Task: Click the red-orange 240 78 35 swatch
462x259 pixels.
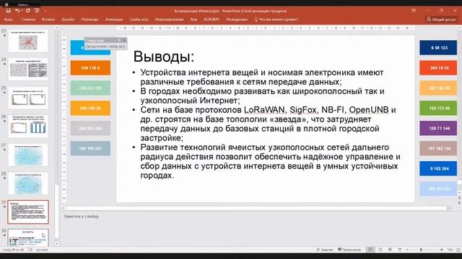Action: tap(438, 68)
